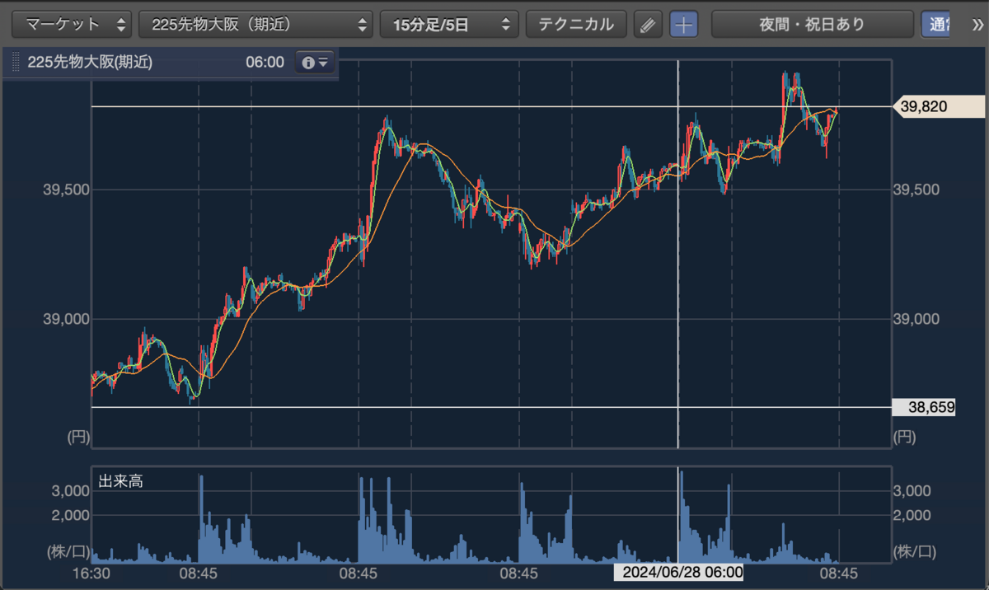Image resolution: width=989 pixels, height=590 pixels.
Task: Open the マーケット dropdown
Action: [x=72, y=24]
